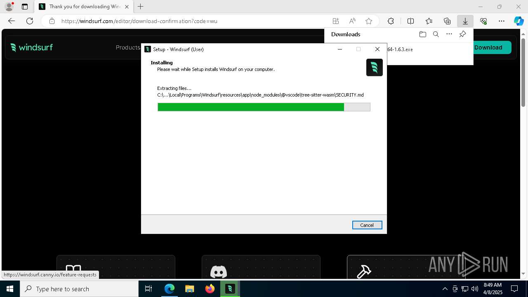Open a new browser tab
This screenshot has width=528, height=297.
[x=140, y=7]
